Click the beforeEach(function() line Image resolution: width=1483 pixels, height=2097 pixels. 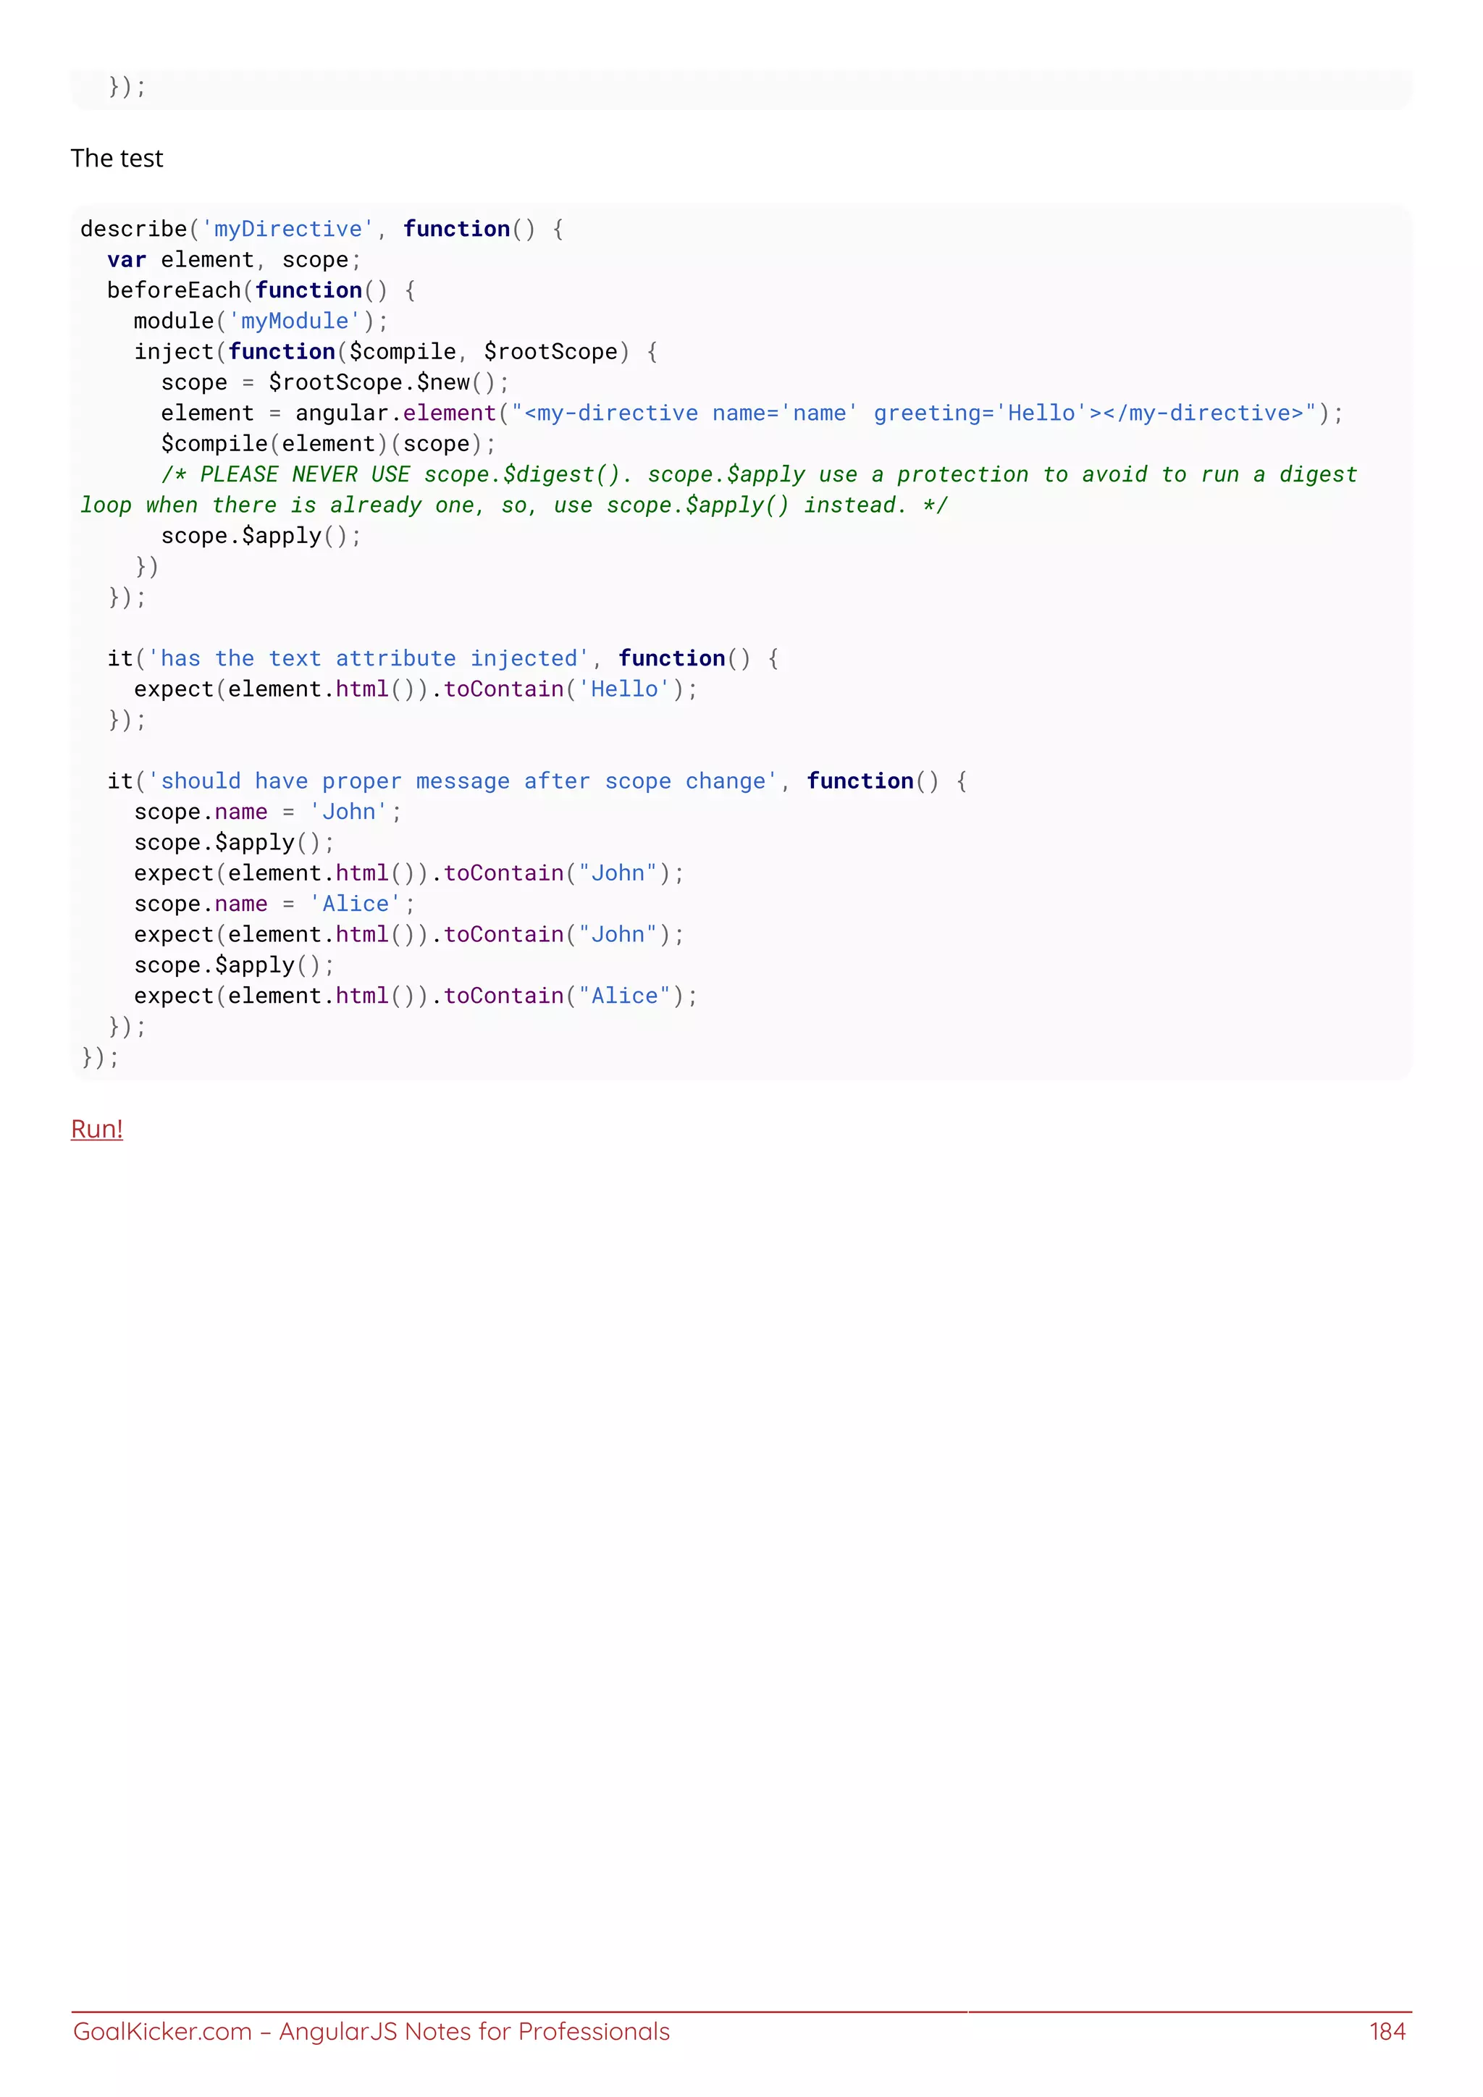tap(261, 290)
